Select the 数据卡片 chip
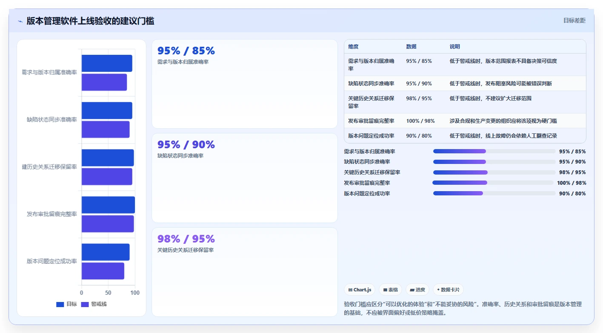 pos(448,290)
